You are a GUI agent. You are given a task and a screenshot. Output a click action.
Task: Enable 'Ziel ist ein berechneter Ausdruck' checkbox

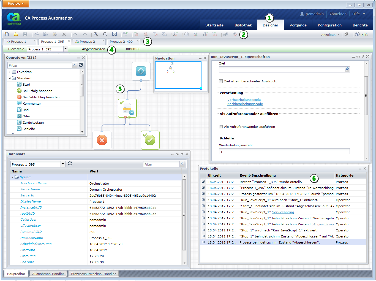coord(221,81)
